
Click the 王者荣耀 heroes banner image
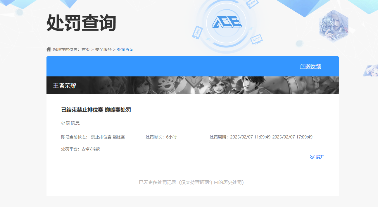(x=193, y=85)
